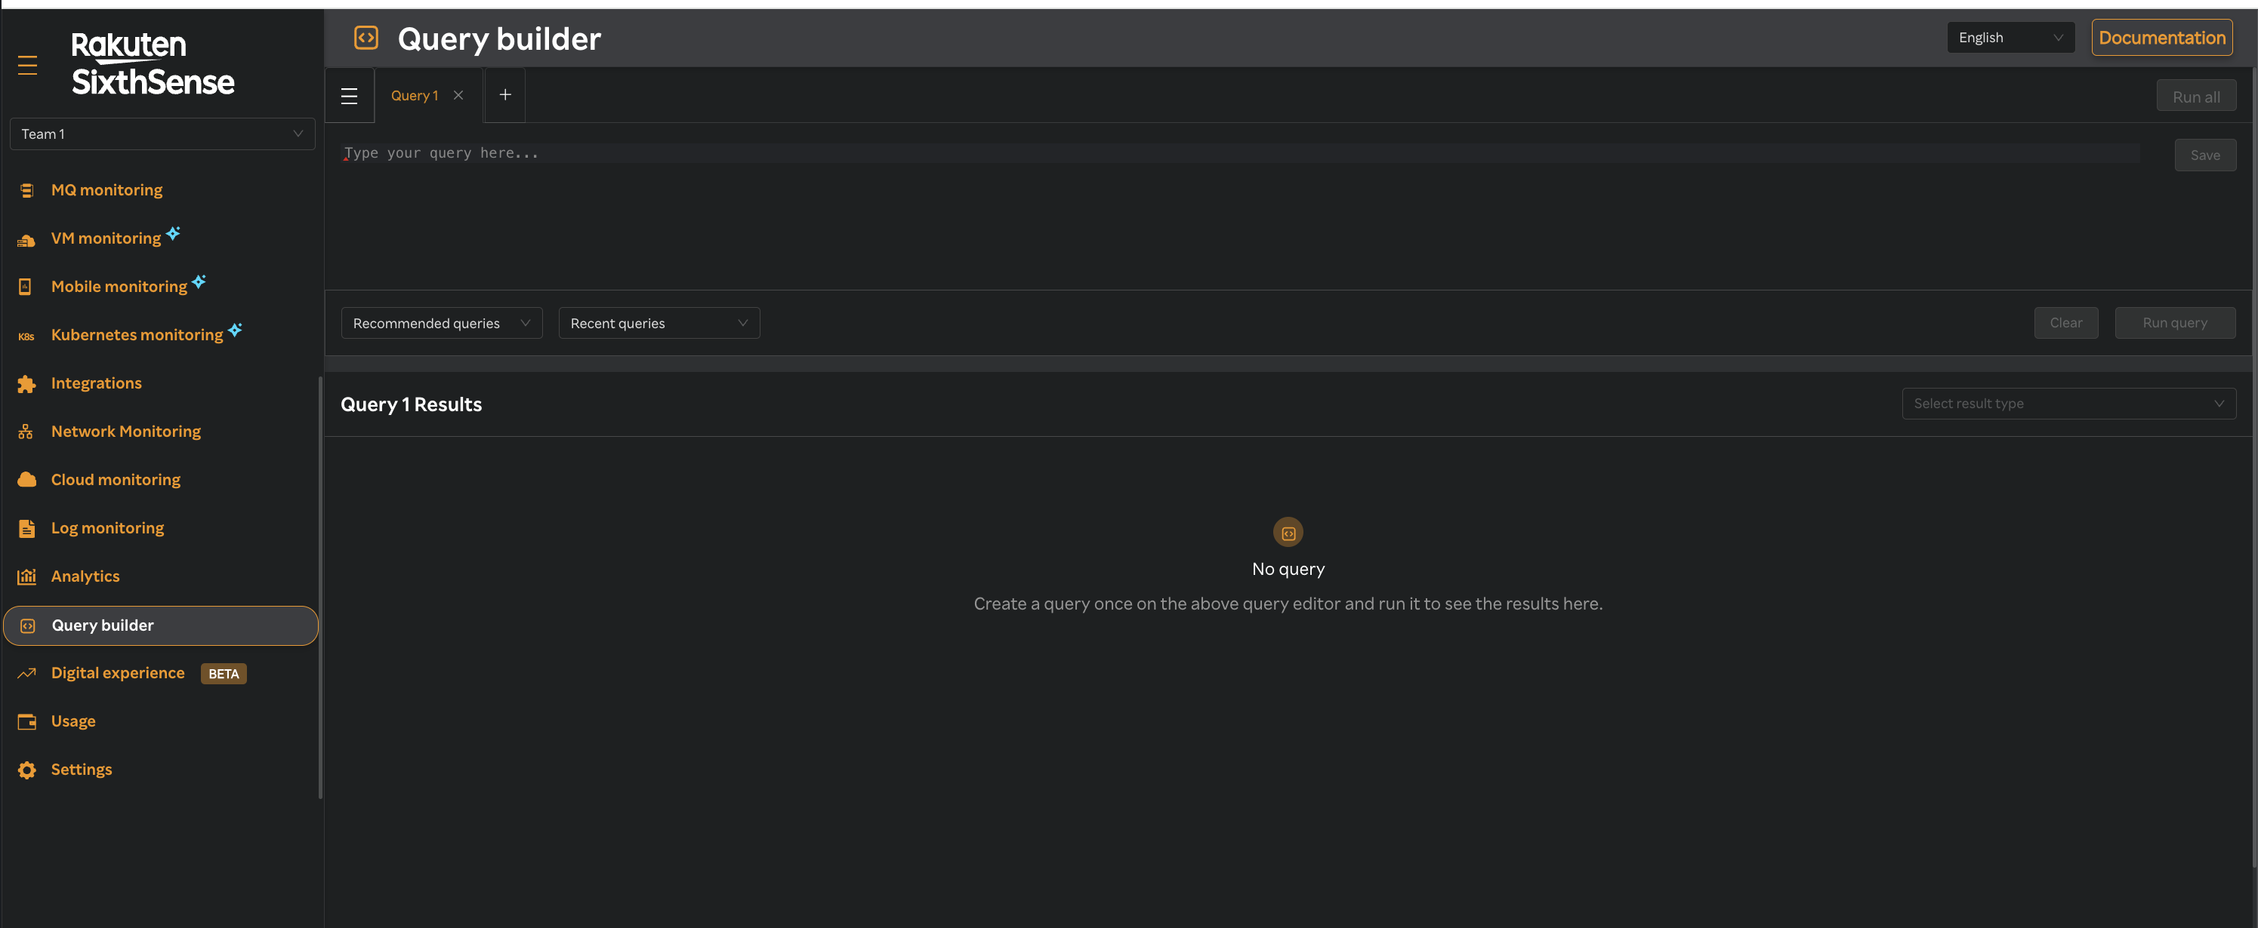Viewport: 2258px width, 928px height.
Task: Open the Documentation page
Action: click(x=2161, y=38)
